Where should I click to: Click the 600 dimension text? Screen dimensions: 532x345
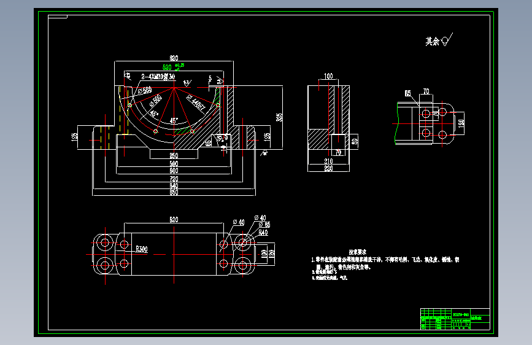pyautogui.click(x=174, y=171)
